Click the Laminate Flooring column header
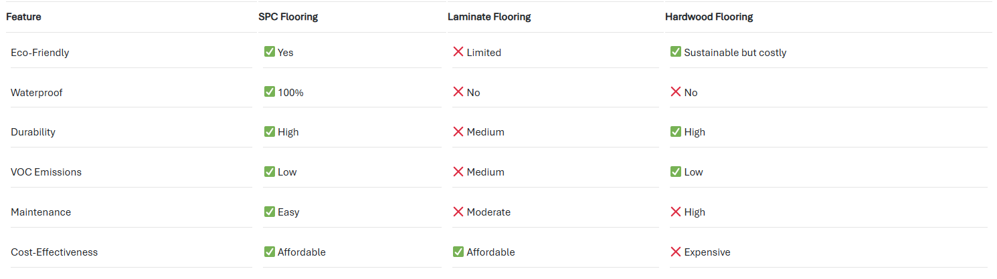Viewport: 997px width, 279px height. pyautogui.click(x=489, y=17)
